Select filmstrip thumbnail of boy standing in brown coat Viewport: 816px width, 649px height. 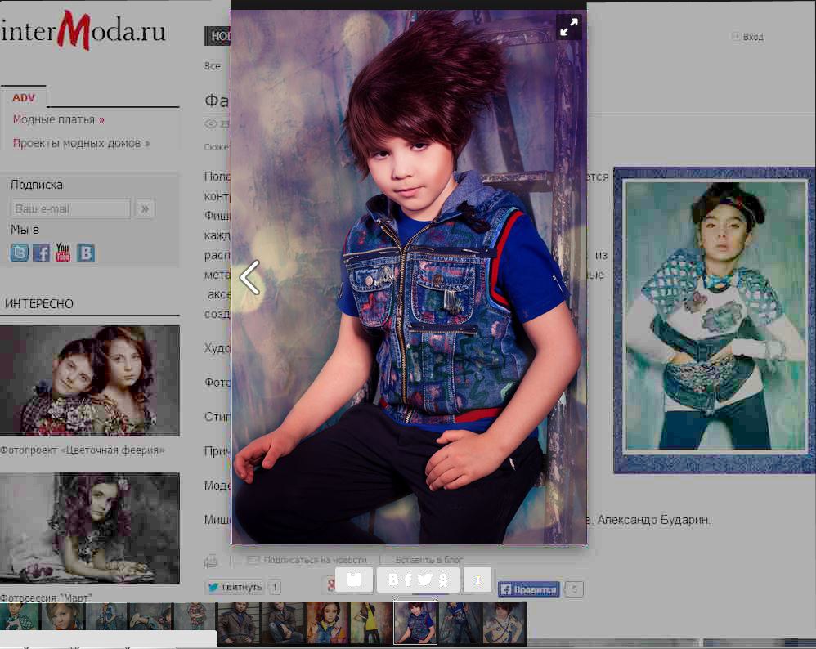[x=239, y=624]
